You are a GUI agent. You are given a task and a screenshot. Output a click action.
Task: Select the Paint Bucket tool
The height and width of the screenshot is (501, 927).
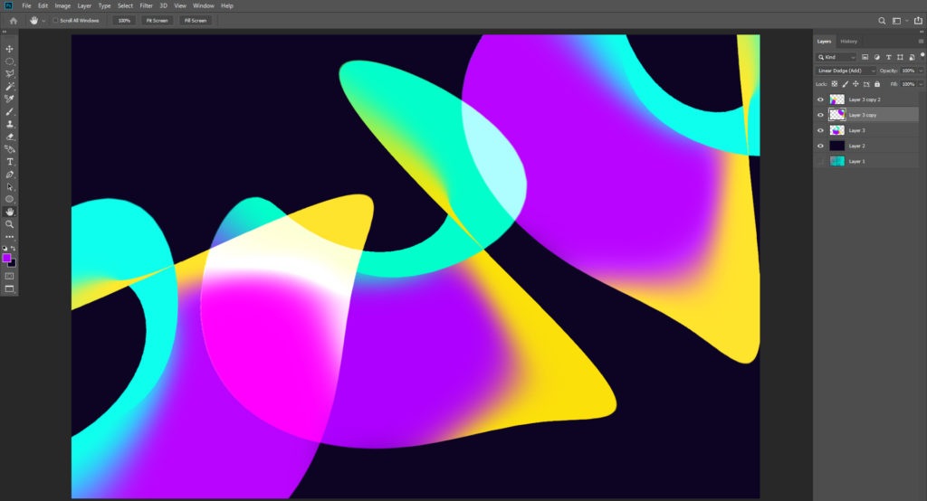click(9, 149)
